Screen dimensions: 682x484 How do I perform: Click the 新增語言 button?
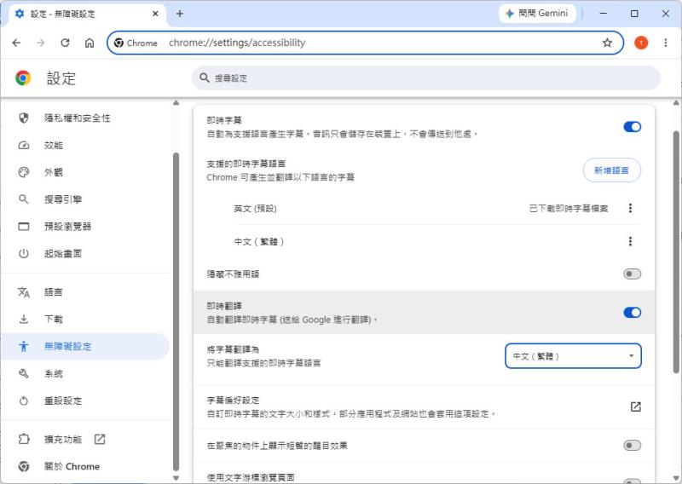point(611,170)
